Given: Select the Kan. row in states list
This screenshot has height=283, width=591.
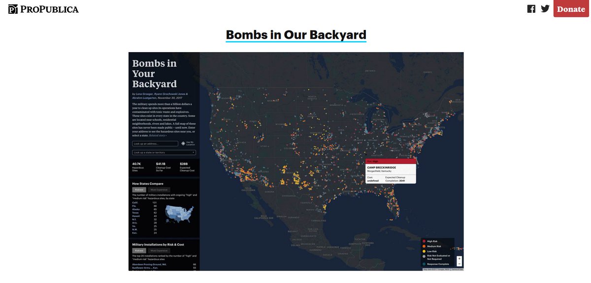Looking at the screenshot, I should (144, 233).
